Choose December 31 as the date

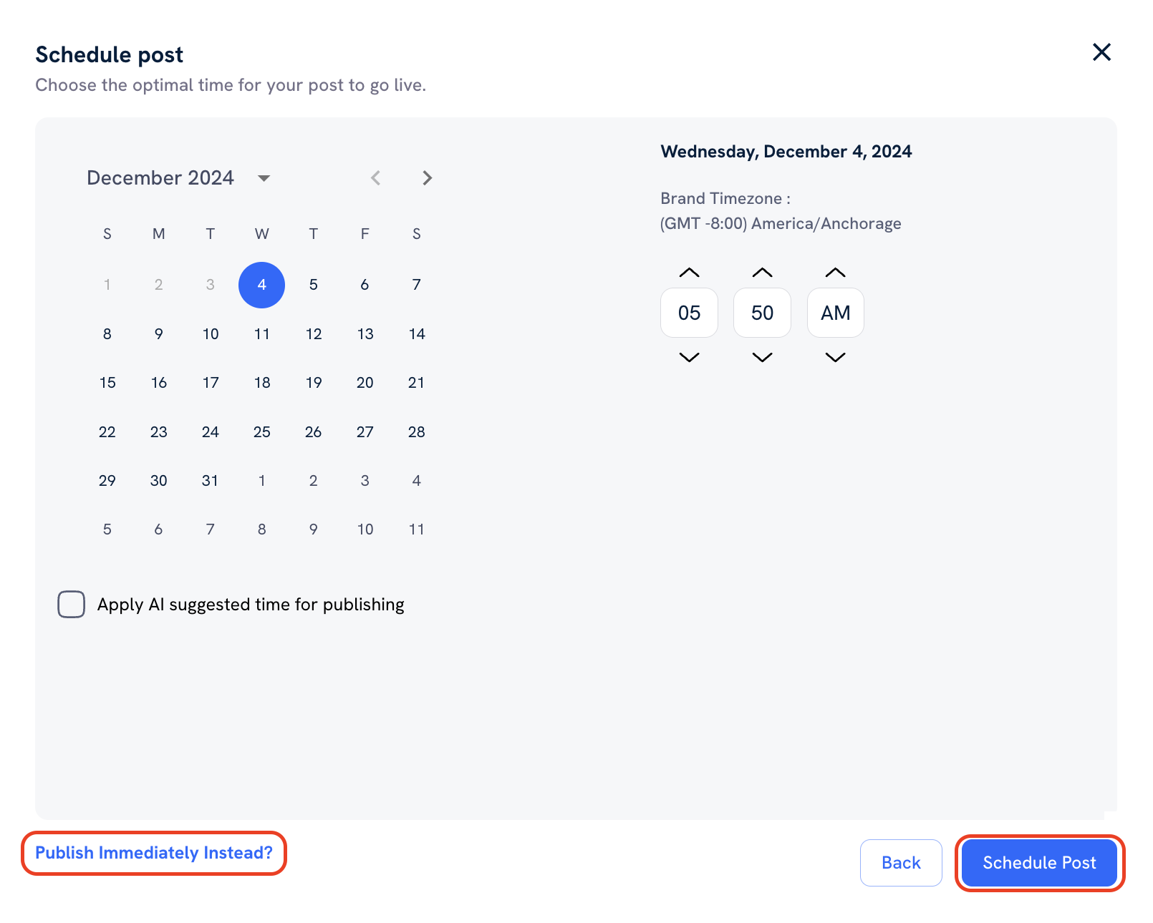[210, 481]
